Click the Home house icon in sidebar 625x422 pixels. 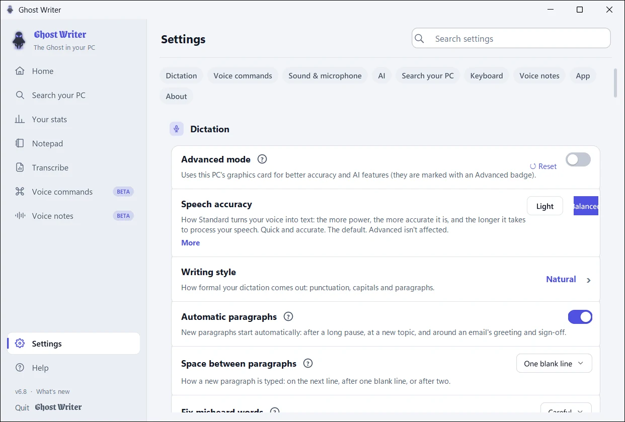pyautogui.click(x=20, y=71)
